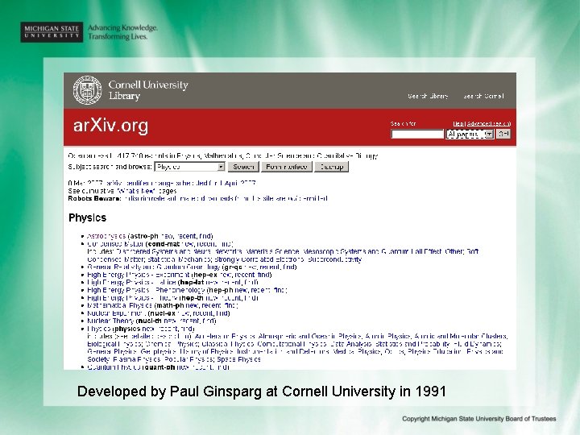
Task: Click the Copyright Michigan State University text
Action: tap(479, 419)
